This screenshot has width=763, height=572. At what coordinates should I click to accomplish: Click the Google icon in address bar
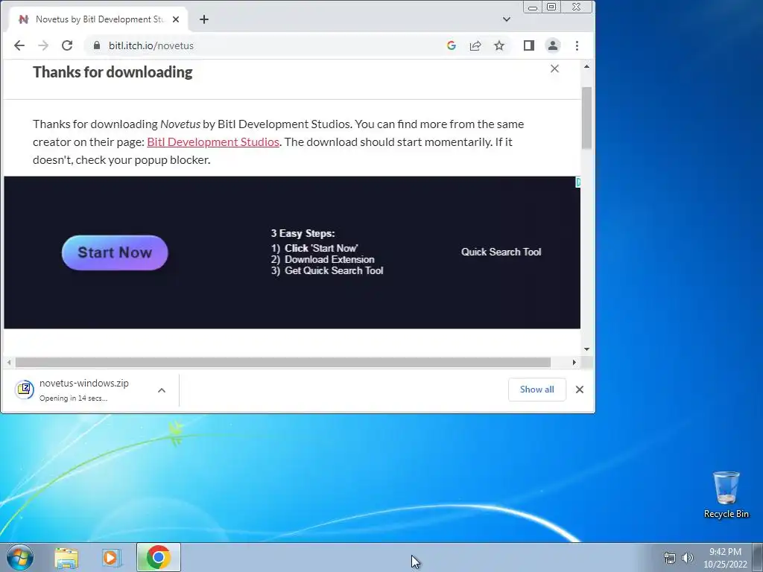(451, 45)
